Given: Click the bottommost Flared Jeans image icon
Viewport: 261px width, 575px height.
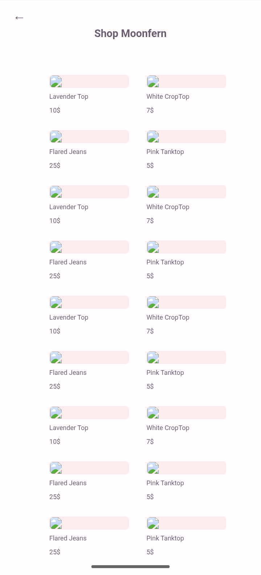Looking at the screenshot, I should click(x=56, y=523).
